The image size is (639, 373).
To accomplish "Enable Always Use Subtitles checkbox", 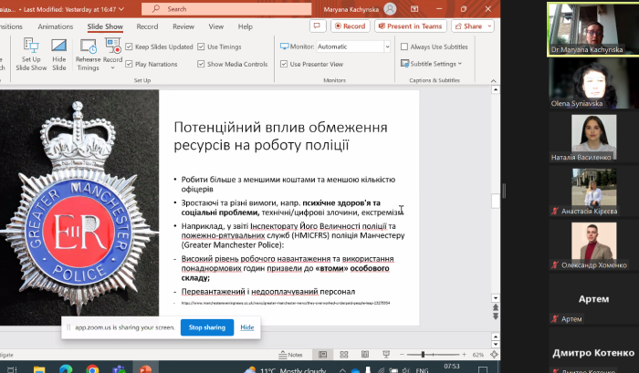I will (x=403, y=47).
